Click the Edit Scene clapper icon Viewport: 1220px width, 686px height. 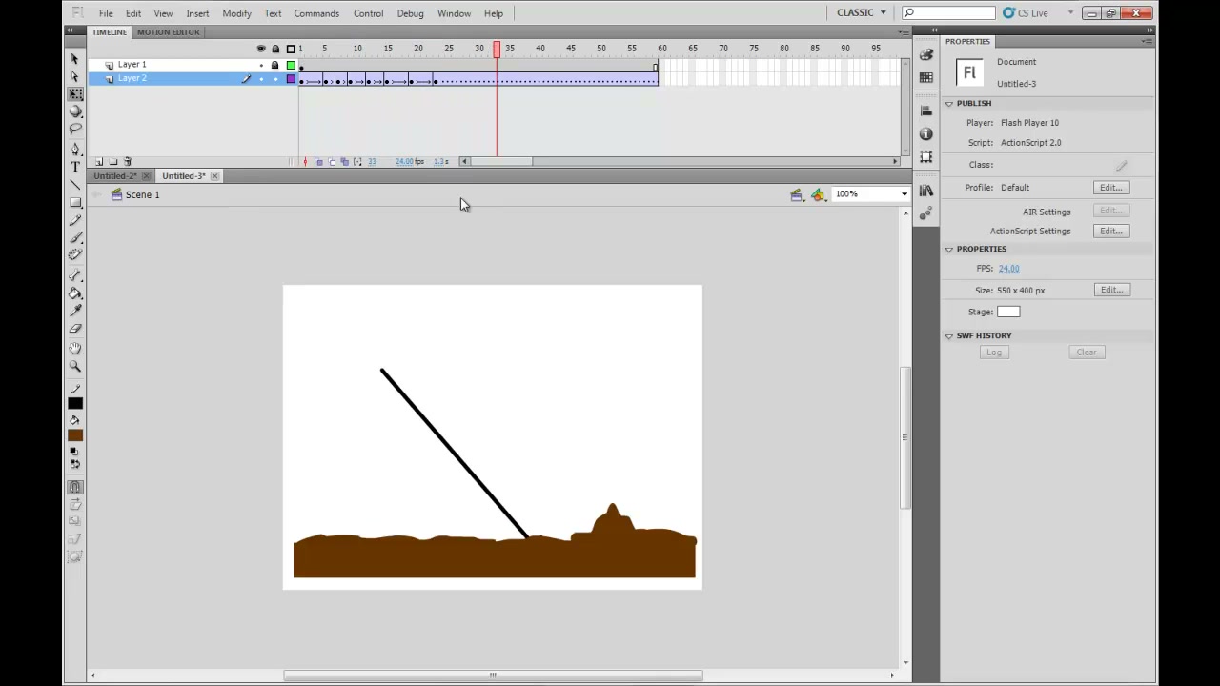point(797,194)
